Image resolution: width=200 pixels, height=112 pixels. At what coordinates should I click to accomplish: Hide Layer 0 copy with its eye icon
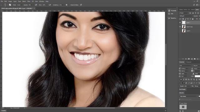(x=180, y=27)
